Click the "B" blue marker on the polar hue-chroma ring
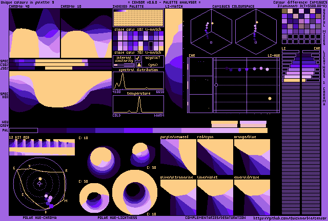This screenshot has height=221, width=328. click(46, 212)
